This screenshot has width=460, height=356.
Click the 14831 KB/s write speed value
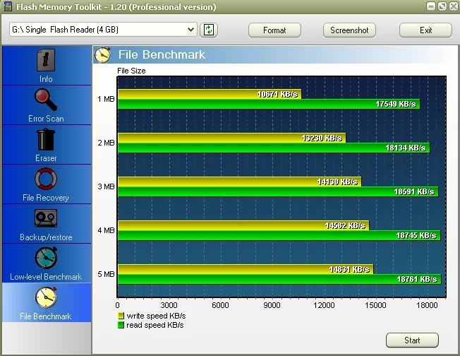(349, 269)
